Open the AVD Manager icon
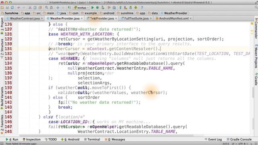 [x=125, y=8]
